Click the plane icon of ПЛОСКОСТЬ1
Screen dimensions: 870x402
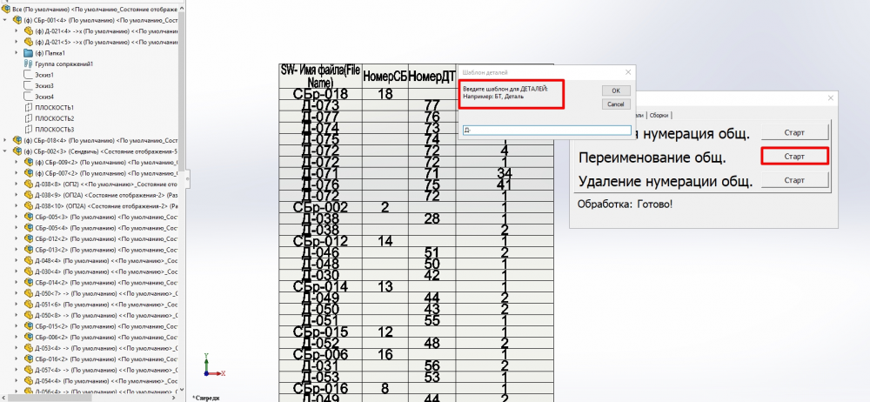point(29,108)
